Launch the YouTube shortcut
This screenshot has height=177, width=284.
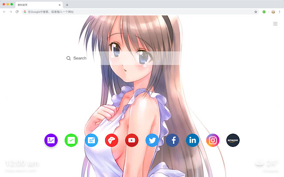click(132, 140)
